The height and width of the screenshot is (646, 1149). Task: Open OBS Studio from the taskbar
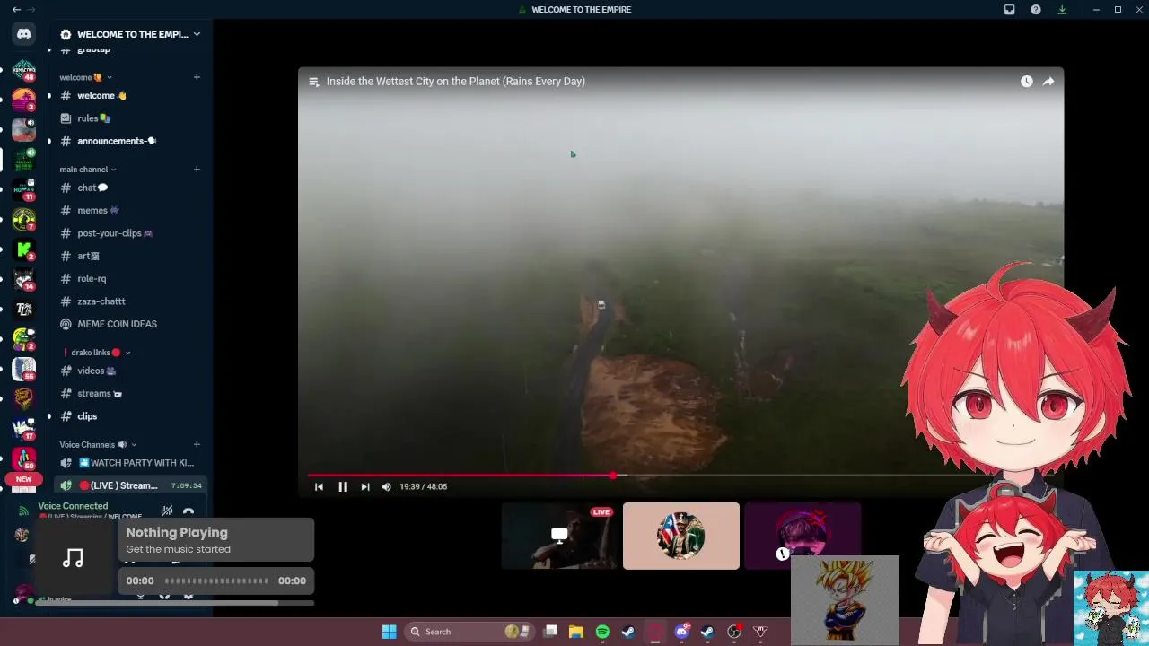tap(733, 632)
